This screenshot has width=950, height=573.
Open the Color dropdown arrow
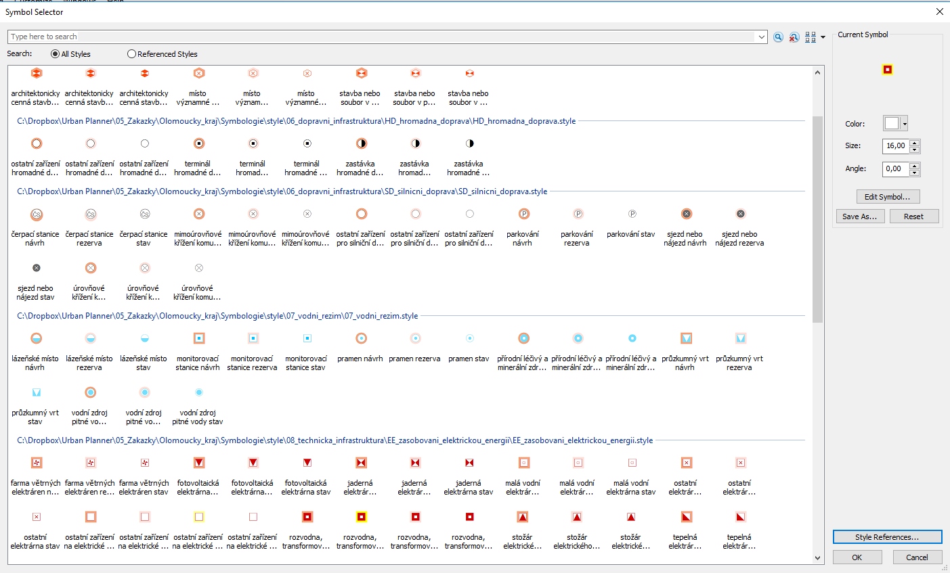click(904, 123)
